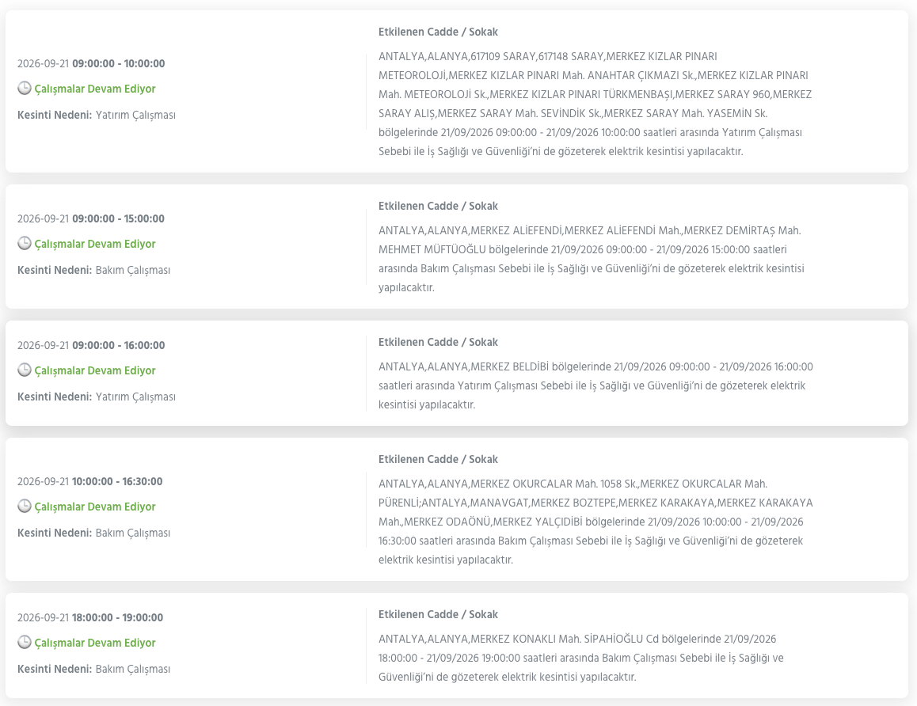
Task: Click the 09:00:00 - 10:00:00 time range
Action: [x=118, y=63]
